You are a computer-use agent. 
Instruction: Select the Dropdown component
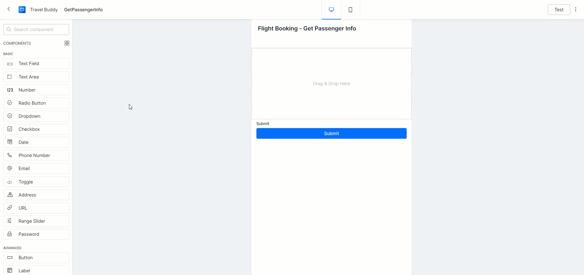[36, 116]
